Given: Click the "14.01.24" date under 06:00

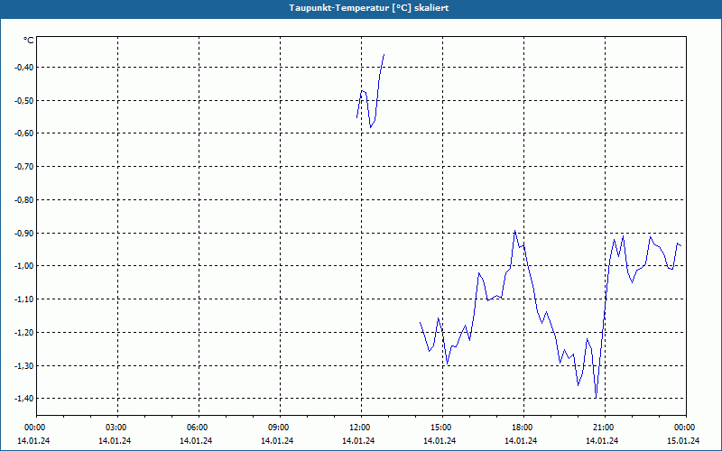Looking at the screenshot, I should (x=196, y=441).
